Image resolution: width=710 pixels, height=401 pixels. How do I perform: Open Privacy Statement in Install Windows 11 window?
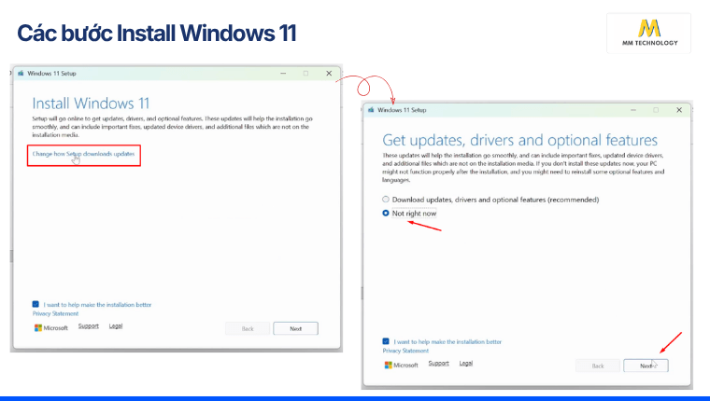[55, 313]
